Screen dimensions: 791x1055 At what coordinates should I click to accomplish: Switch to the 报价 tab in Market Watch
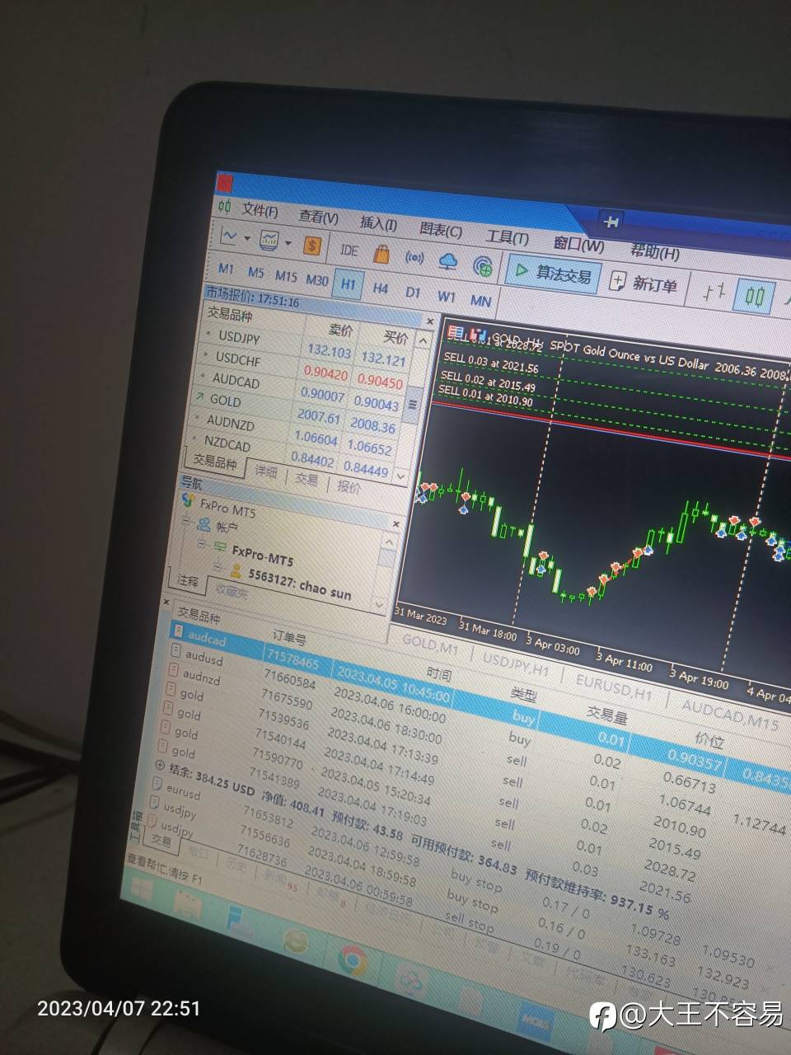[349, 486]
